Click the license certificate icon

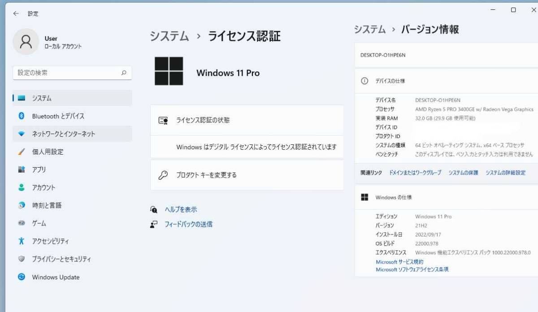(x=163, y=121)
